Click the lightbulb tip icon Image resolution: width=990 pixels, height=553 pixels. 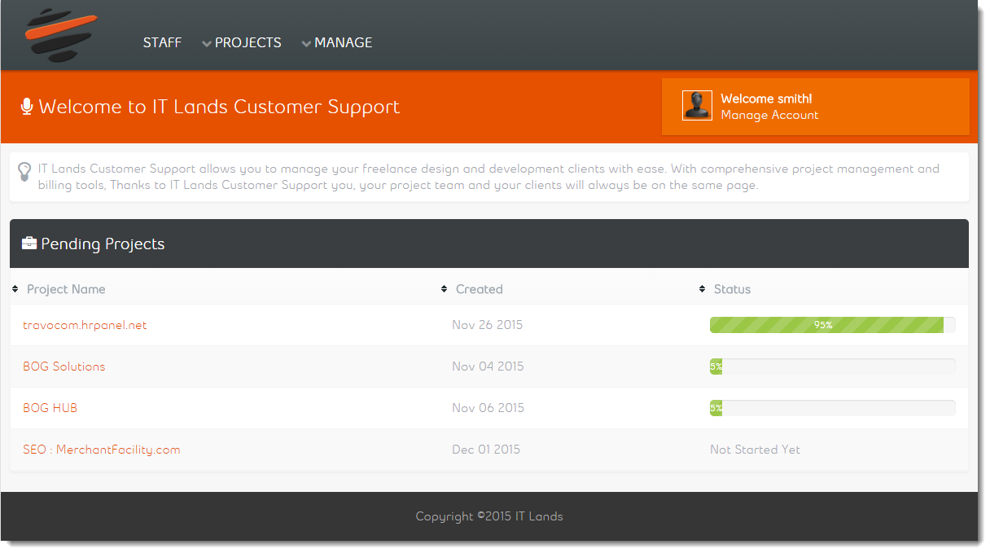[24, 171]
